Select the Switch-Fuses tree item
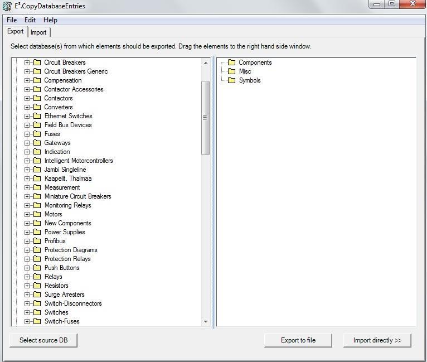Screen dimensions: 427x362 [62, 321]
